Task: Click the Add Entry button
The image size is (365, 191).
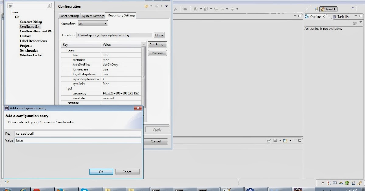Action: tap(157, 44)
